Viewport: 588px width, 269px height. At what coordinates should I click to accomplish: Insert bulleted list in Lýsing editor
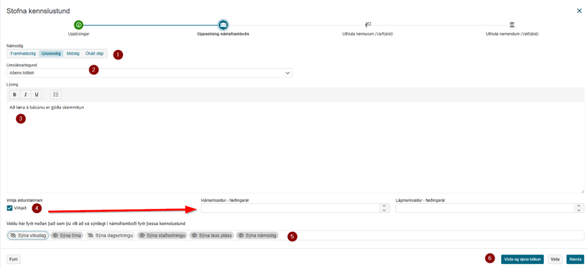[x=56, y=95]
